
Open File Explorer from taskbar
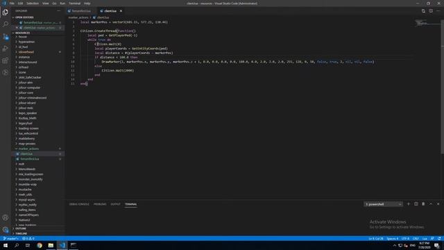pyautogui.click(x=51, y=245)
